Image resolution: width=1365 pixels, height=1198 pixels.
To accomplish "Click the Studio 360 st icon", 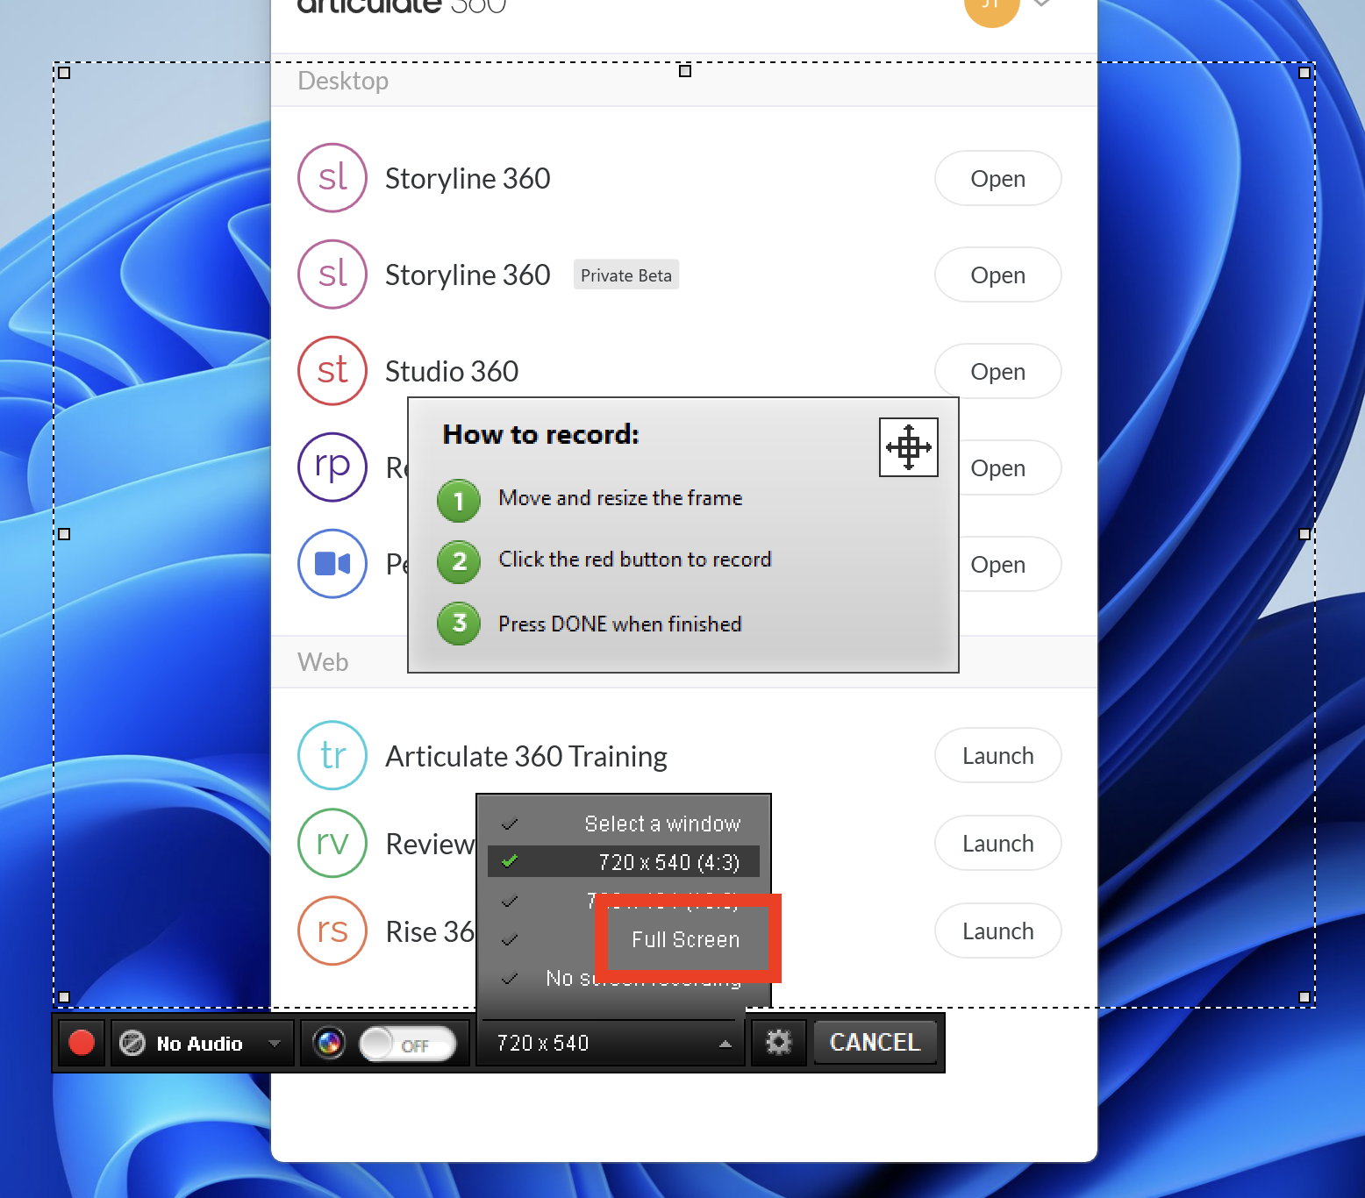I will tap(332, 370).
